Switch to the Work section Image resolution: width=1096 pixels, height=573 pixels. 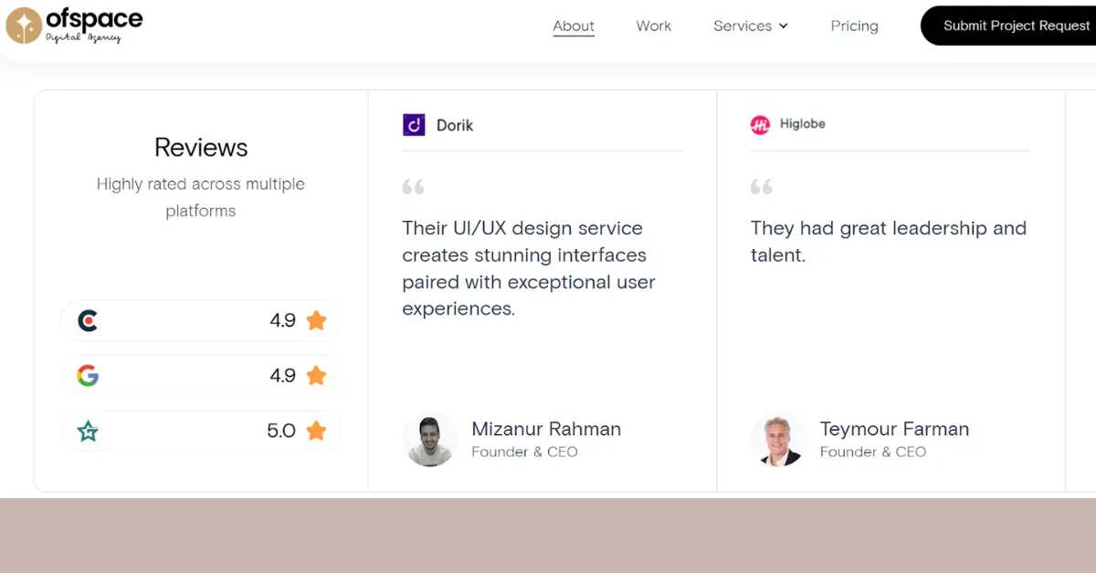point(653,26)
